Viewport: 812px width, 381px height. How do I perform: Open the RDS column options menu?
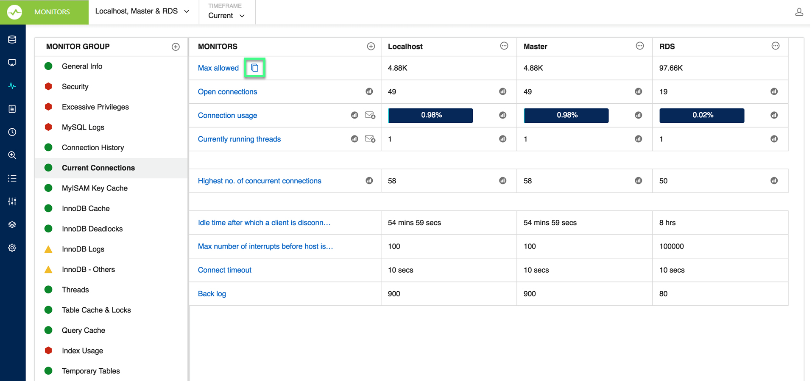point(775,46)
